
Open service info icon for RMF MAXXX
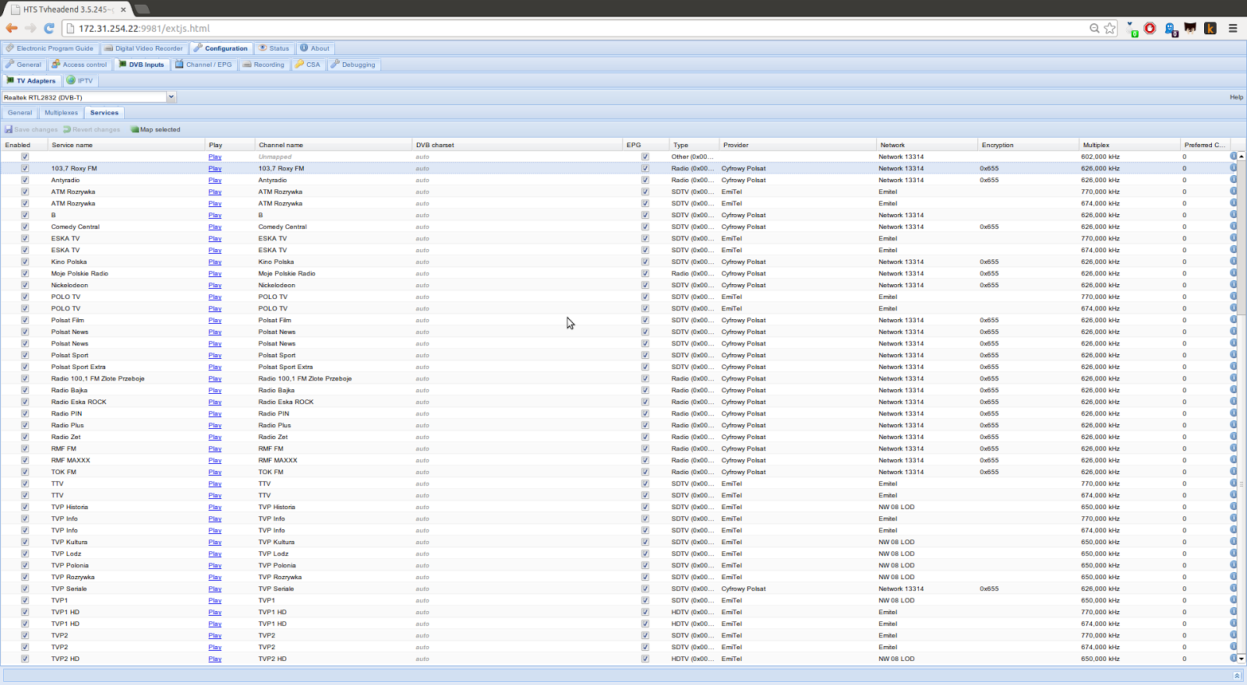[x=1233, y=460]
